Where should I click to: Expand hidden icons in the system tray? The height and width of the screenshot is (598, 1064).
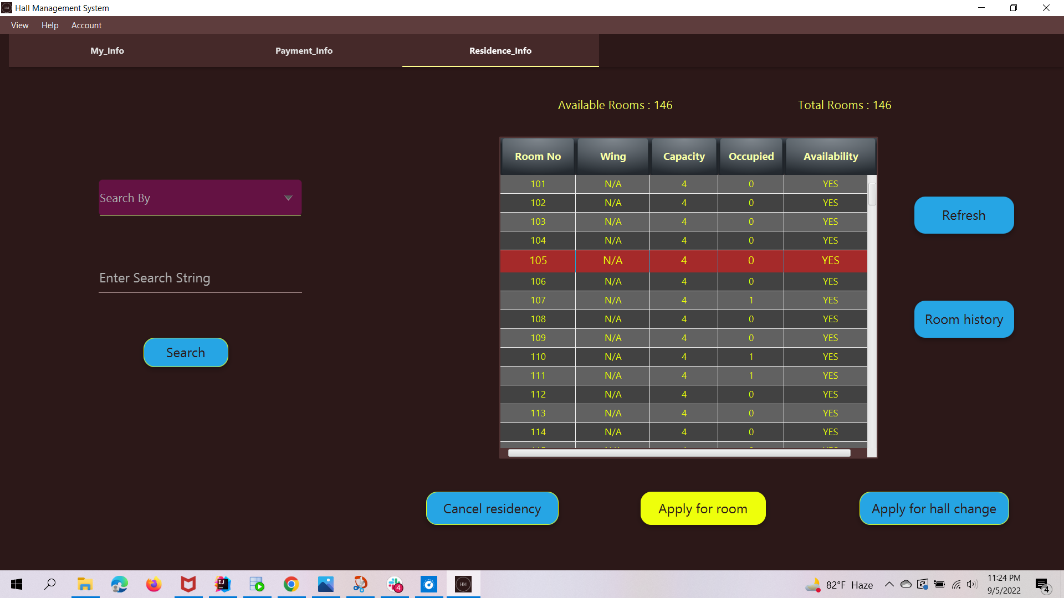(889, 584)
